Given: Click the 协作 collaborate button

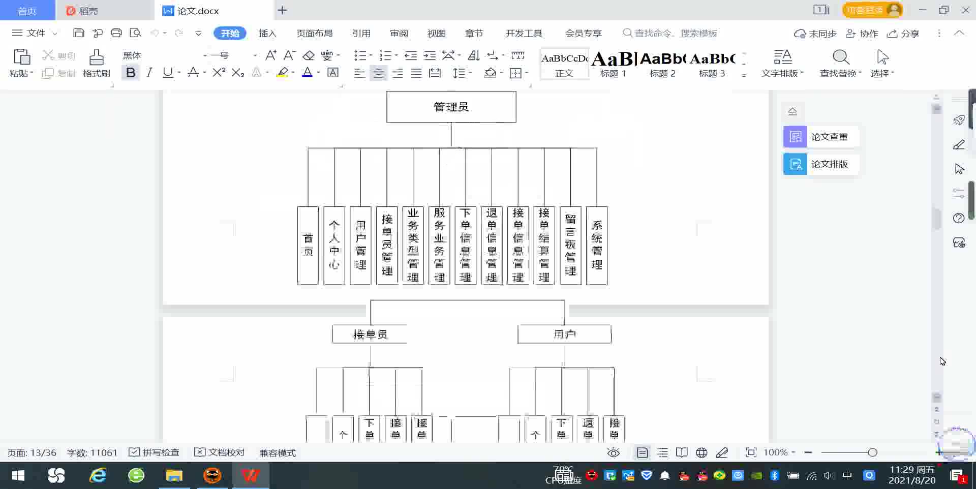Looking at the screenshot, I should tap(862, 33).
